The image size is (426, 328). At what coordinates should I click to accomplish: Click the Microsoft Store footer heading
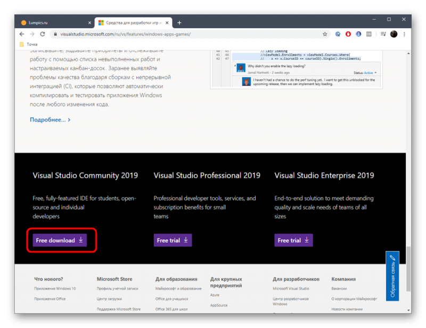pyautogui.click(x=114, y=279)
